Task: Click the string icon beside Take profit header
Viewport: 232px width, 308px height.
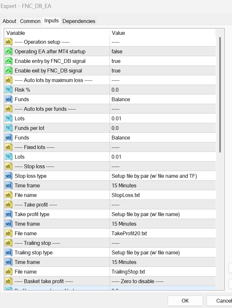Action: (x=8, y=205)
